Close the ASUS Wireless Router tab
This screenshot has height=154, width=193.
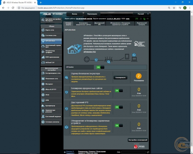pos(35,3)
